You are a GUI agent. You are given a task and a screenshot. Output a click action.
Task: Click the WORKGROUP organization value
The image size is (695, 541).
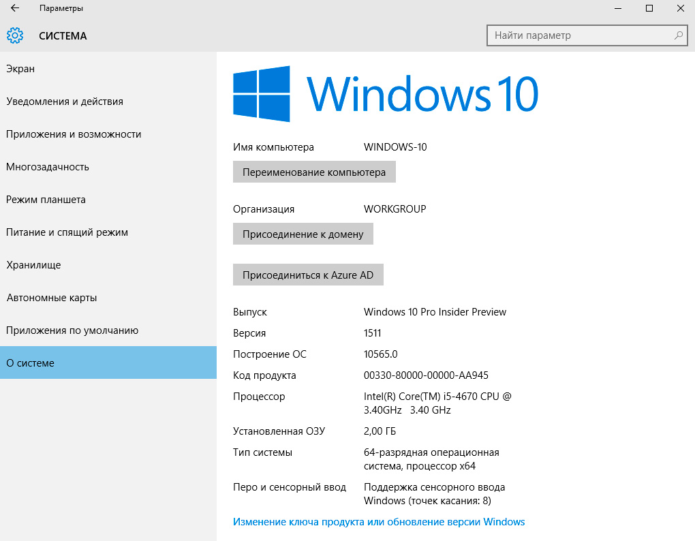(x=395, y=209)
